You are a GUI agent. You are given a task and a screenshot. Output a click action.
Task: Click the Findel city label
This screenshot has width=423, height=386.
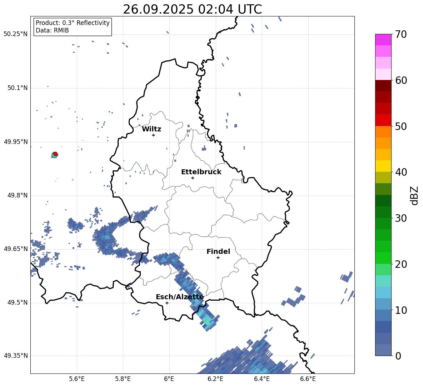pyautogui.click(x=218, y=251)
